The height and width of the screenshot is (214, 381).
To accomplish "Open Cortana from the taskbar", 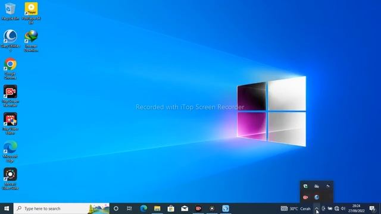I will 116,209.
